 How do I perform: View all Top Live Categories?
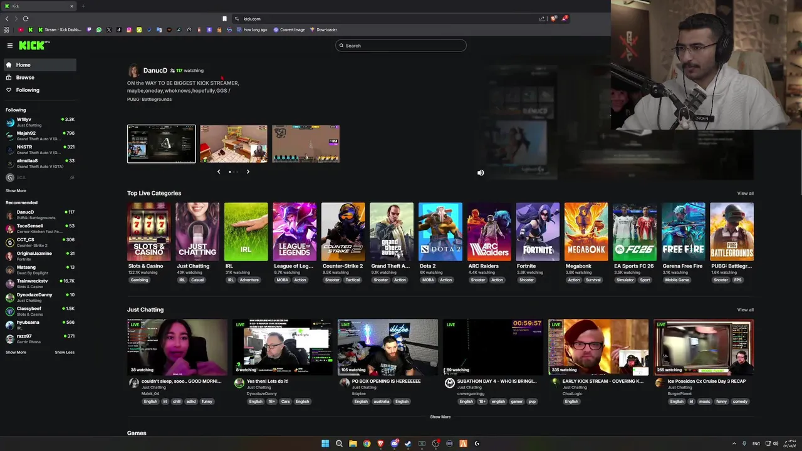pyautogui.click(x=745, y=193)
